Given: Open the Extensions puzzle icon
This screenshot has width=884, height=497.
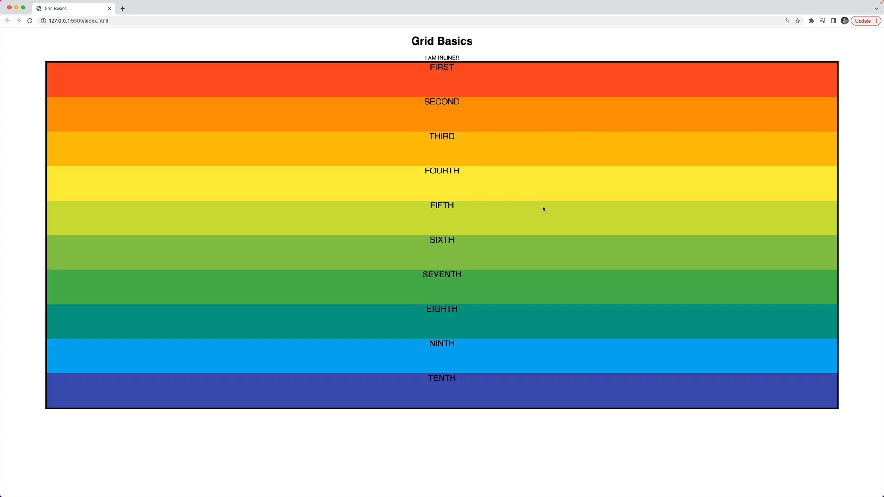Looking at the screenshot, I should click(x=811, y=21).
